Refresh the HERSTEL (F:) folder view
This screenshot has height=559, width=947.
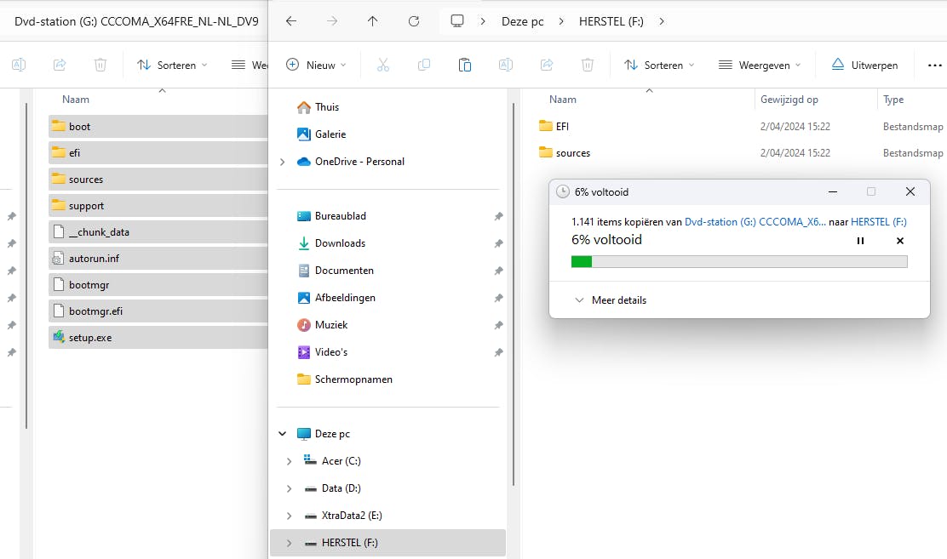point(414,21)
